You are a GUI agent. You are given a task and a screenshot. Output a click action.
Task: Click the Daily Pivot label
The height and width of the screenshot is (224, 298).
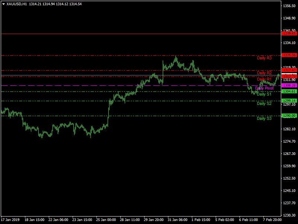click(264, 88)
